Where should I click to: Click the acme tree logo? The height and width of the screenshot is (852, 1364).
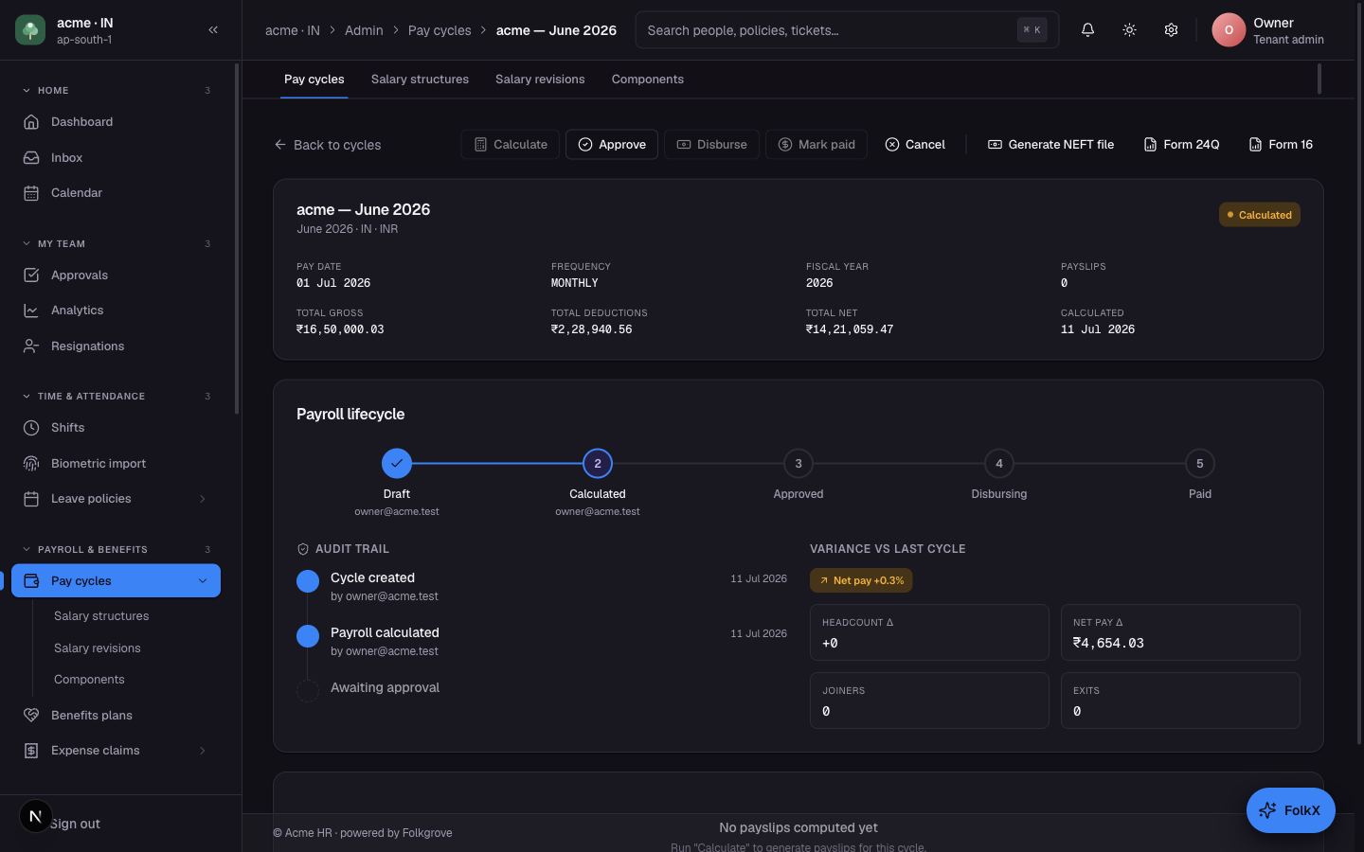coord(30,30)
